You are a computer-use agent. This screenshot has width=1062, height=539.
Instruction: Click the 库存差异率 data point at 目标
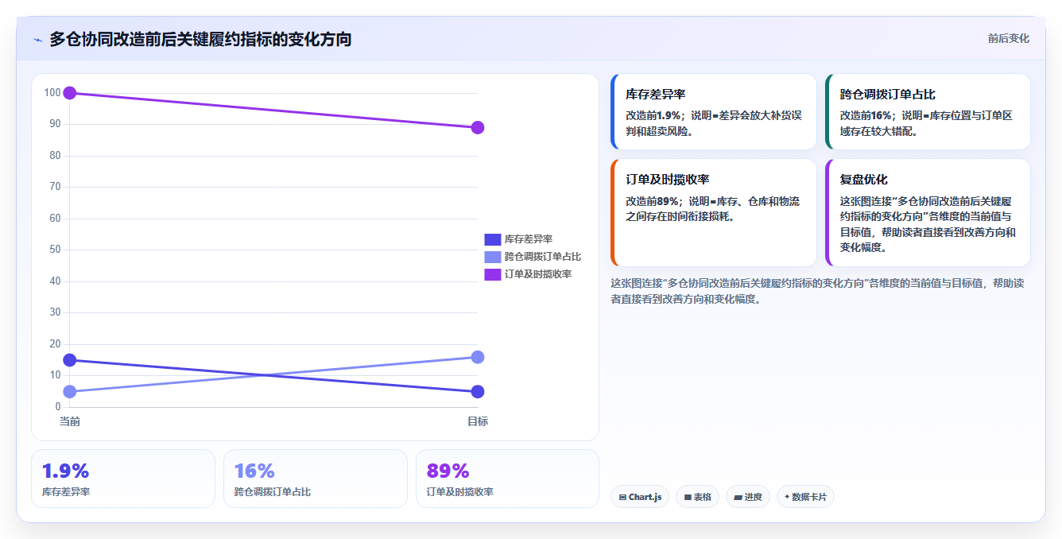[478, 391]
